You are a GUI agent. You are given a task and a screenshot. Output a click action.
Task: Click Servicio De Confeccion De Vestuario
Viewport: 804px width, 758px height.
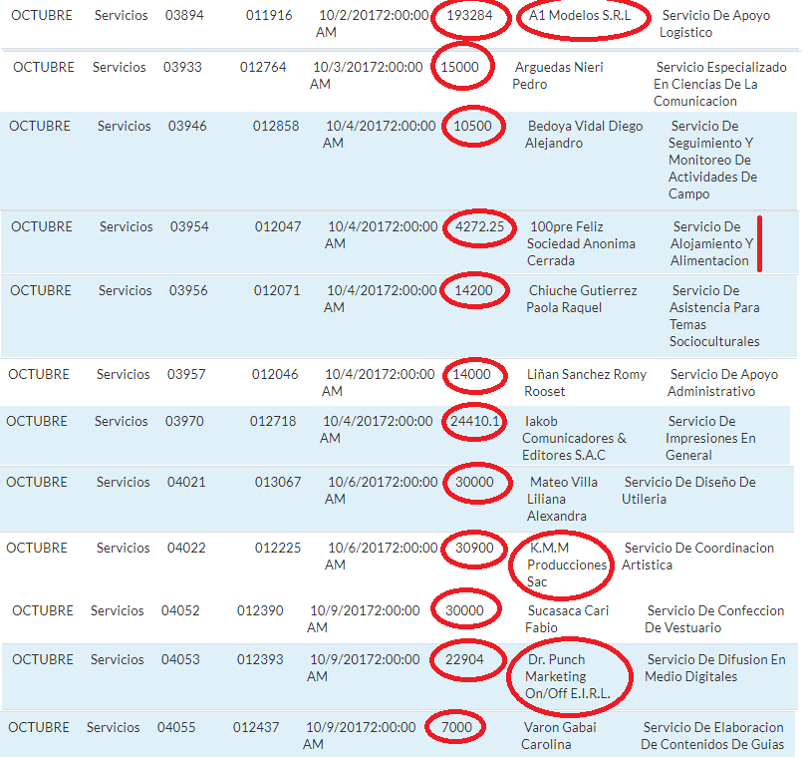click(714, 619)
